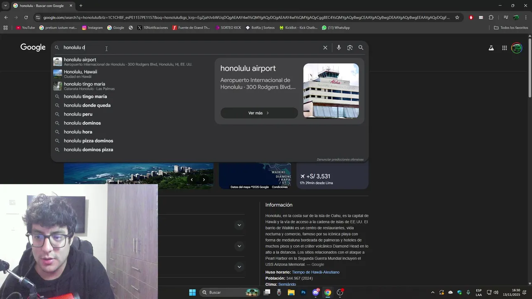Choose the honolulu peru suggestion
Screen dimensions: 532x299
(132, 114)
